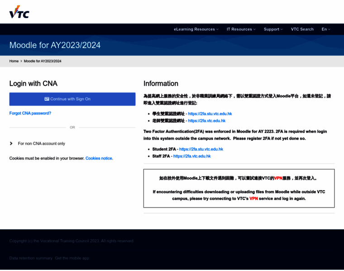This screenshot has width=344, height=271.
Task: Click the ID card icon on Sign On button
Action: pos(47,99)
